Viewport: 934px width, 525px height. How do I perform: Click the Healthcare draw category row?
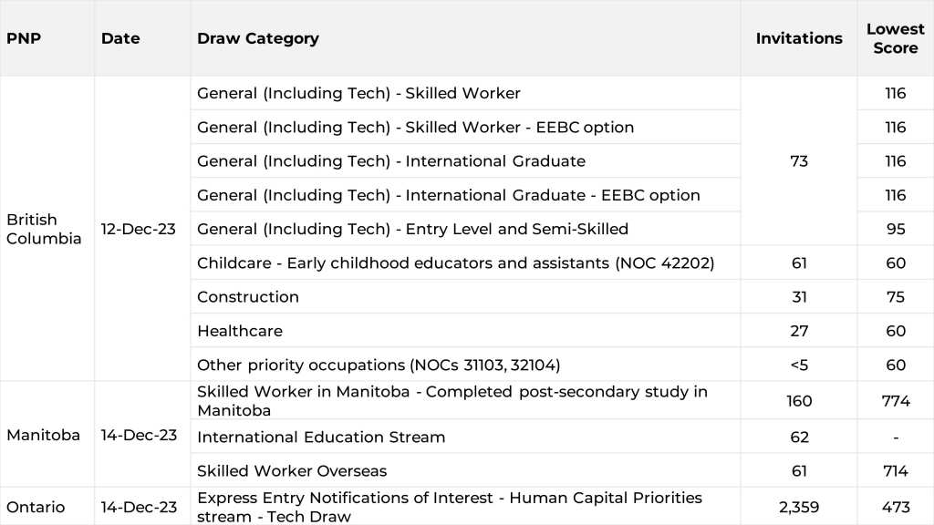coord(240,331)
